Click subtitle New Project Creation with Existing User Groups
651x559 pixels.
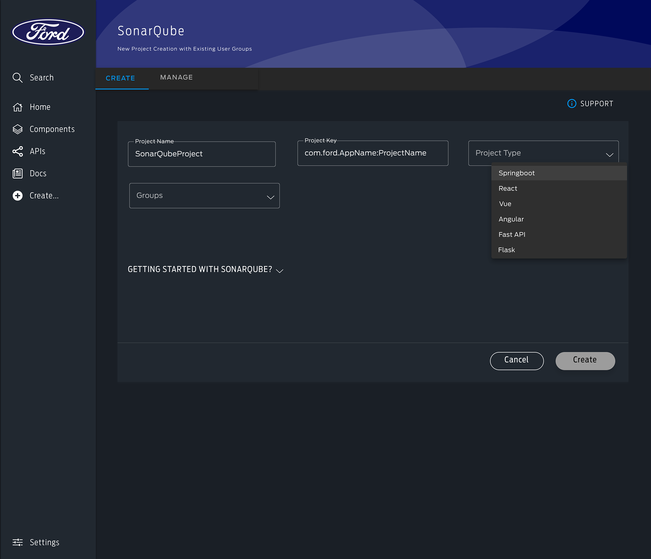(x=184, y=49)
